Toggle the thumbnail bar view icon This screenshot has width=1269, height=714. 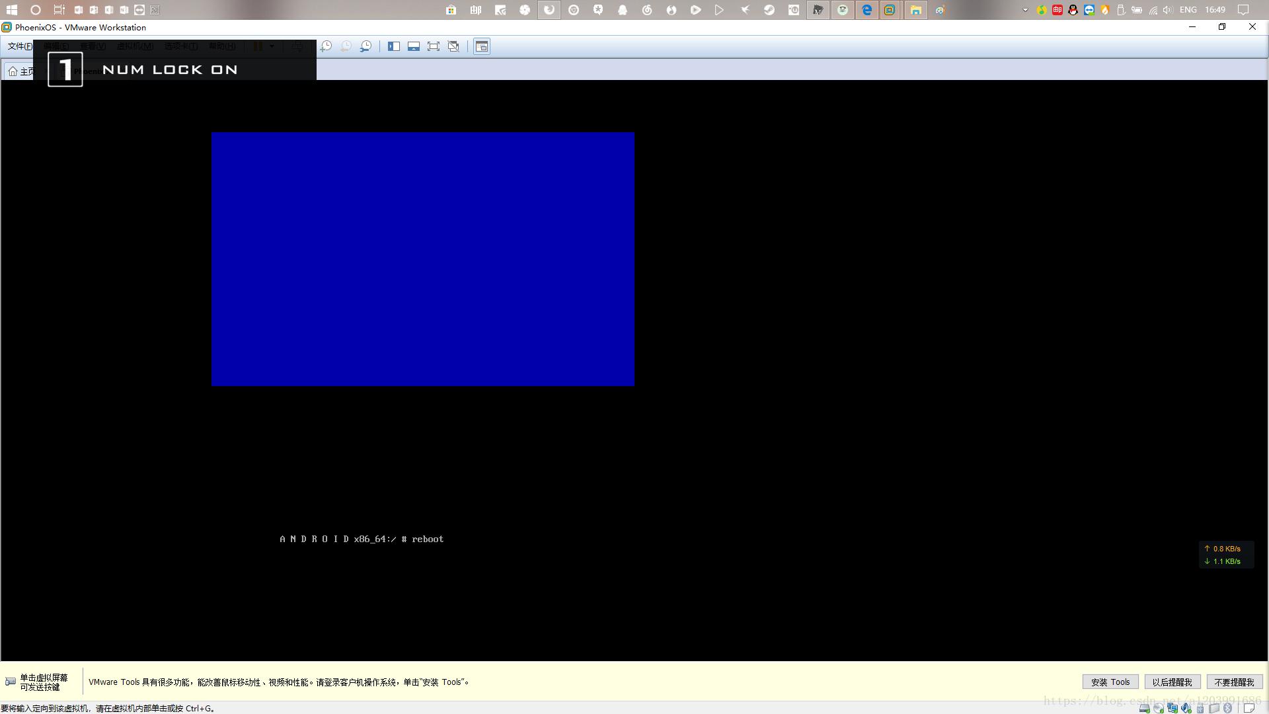414,46
